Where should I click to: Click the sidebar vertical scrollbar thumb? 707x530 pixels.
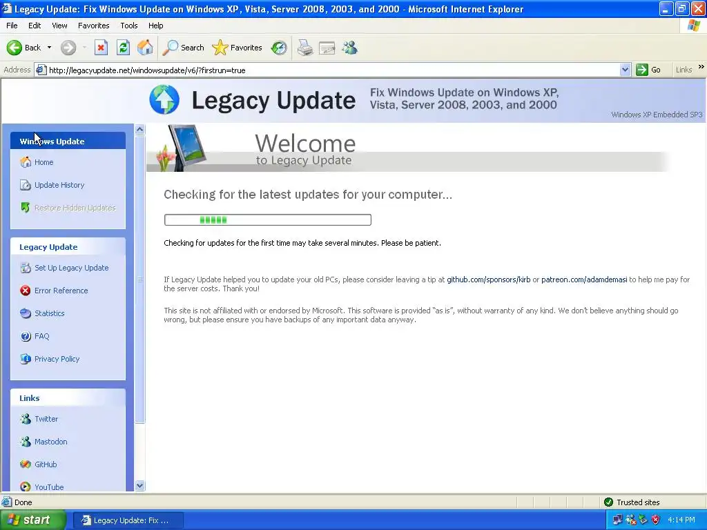pyautogui.click(x=139, y=279)
